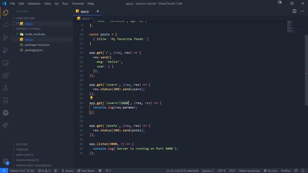Click Ln 25, Col 22 position indicator
Screen dimensions: 308x173
(182, 171)
